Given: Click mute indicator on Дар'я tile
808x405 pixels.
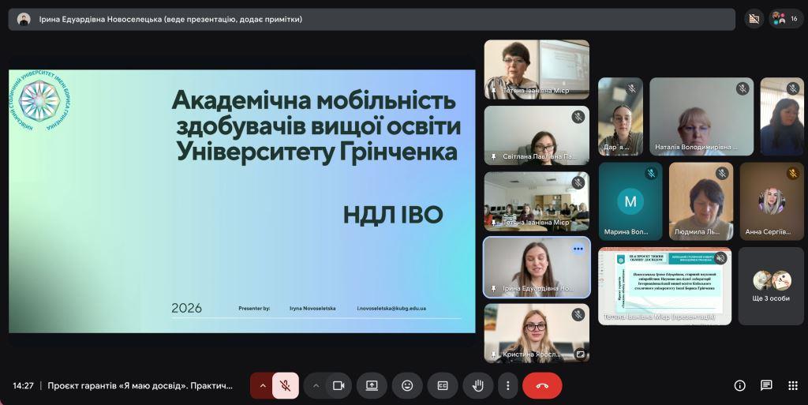Looking at the screenshot, I should [x=632, y=88].
